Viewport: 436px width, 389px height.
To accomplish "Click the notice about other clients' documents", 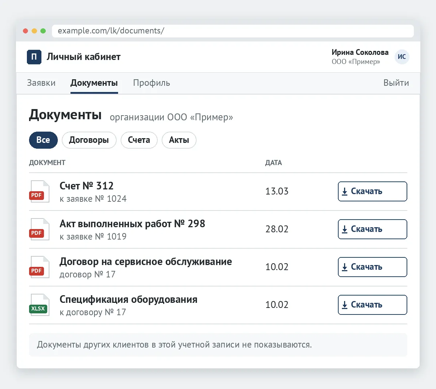I will (218, 345).
